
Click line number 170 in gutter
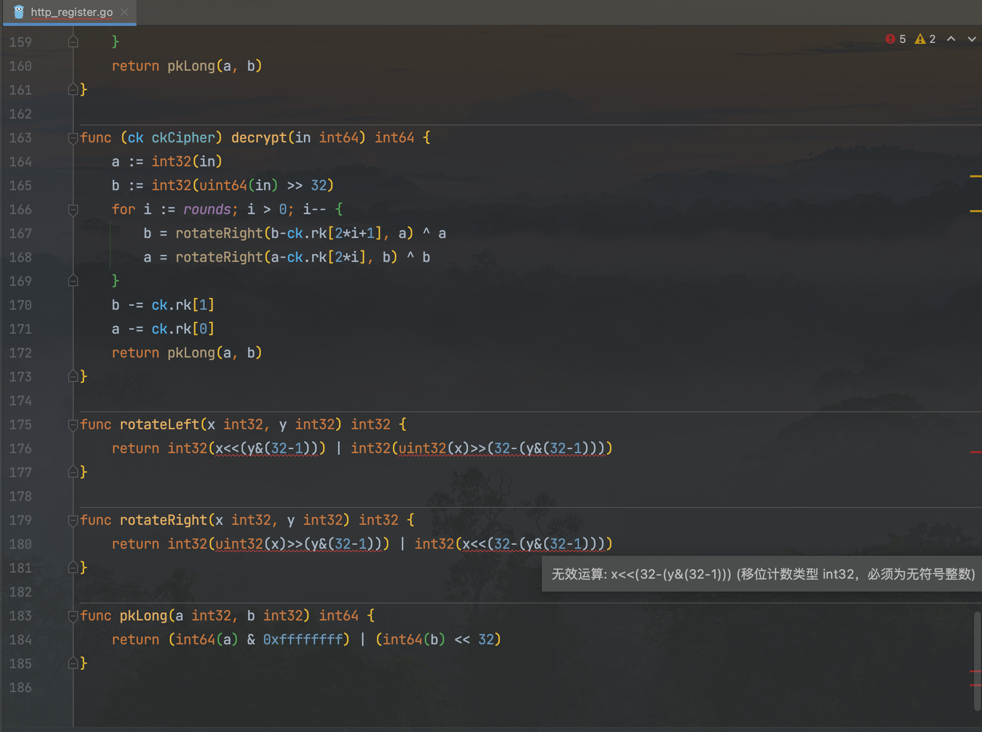pyautogui.click(x=20, y=305)
